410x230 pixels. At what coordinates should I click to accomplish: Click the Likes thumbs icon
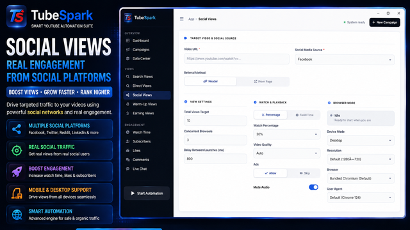127,151
